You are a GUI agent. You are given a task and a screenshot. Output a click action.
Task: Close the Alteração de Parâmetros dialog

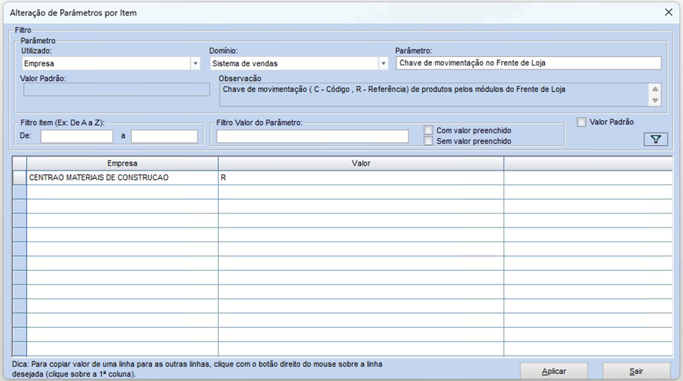pos(668,12)
